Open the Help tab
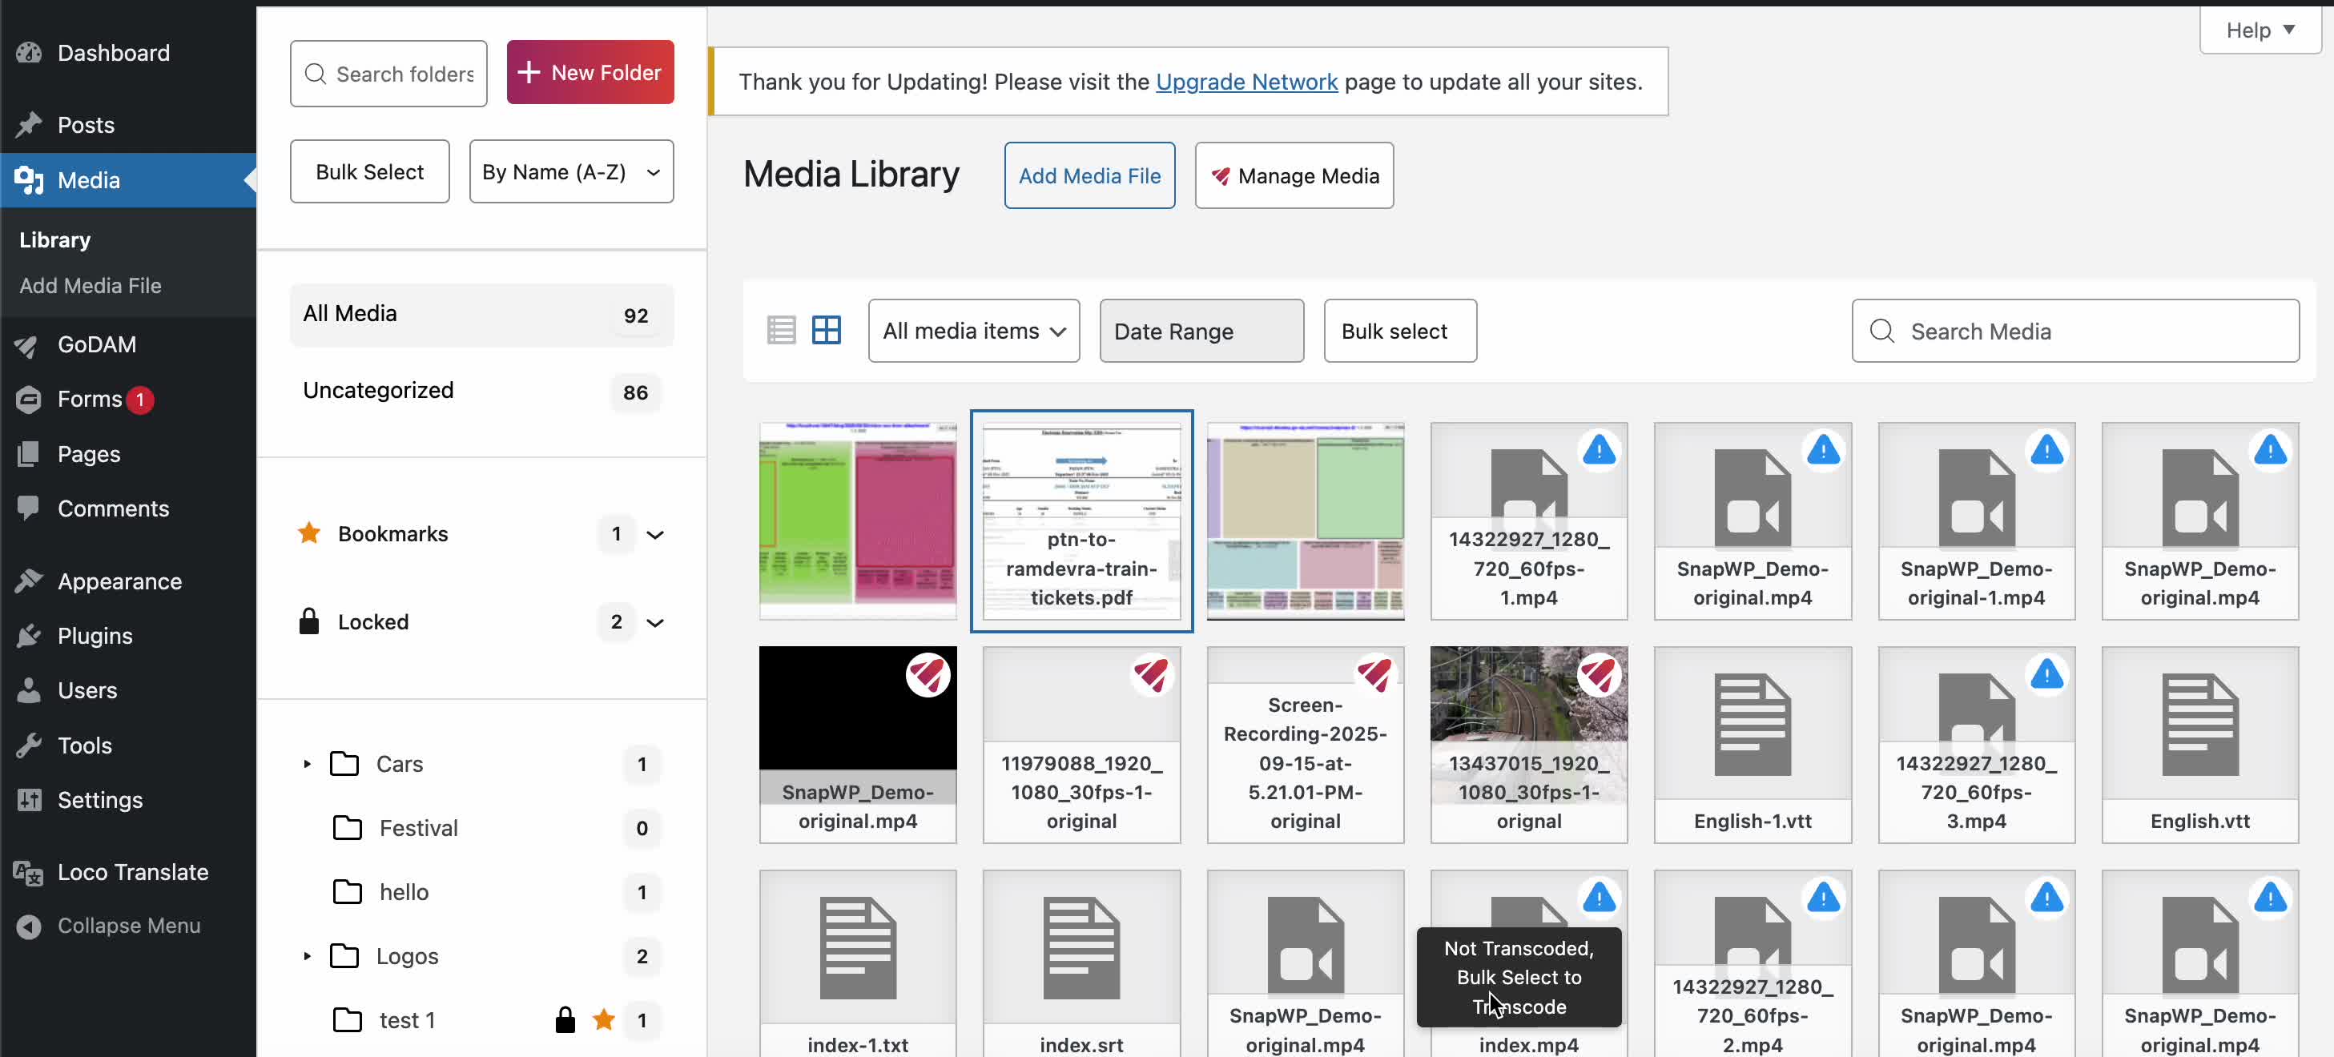2334x1057 pixels. pyautogui.click(x=2259, y=30)
